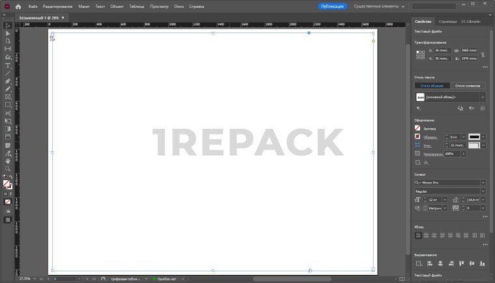Switch to the Страницы panel tab
The height and width of the screenshot is (283, 495).
[x=447, y=21]
